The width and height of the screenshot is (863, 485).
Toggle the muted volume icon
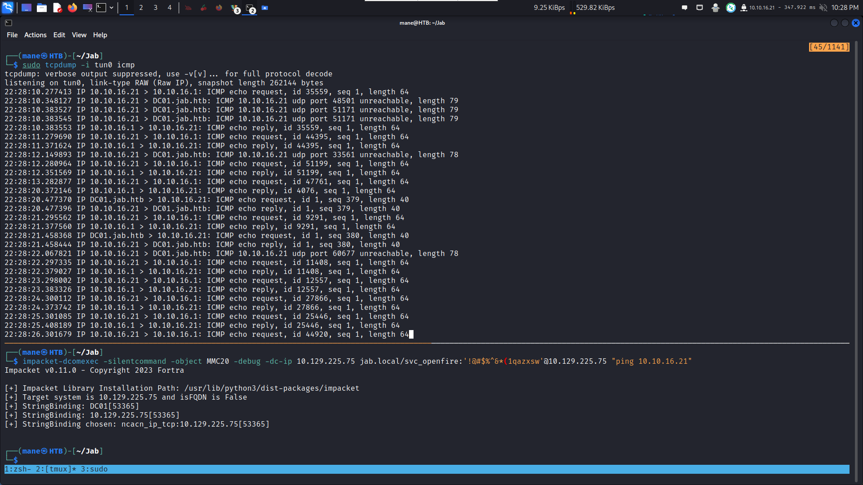(x=823, y=8)
